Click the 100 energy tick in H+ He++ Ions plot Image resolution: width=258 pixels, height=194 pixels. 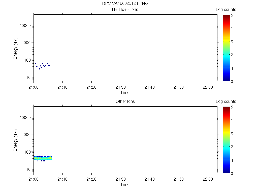27,60
